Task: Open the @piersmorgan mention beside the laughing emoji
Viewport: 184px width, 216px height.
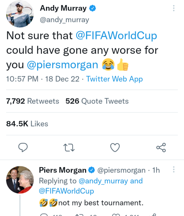Action: tap(62, 65)
